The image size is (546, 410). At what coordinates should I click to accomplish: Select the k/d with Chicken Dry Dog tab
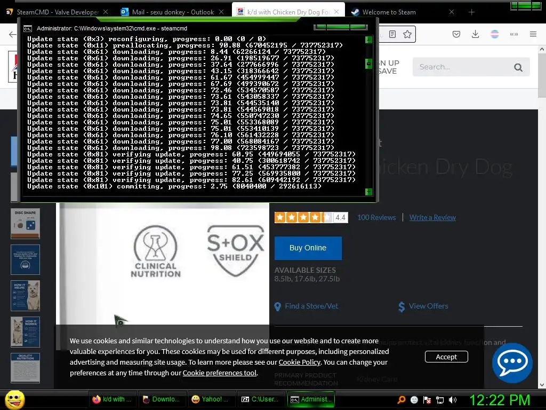(x=288, y=12)
